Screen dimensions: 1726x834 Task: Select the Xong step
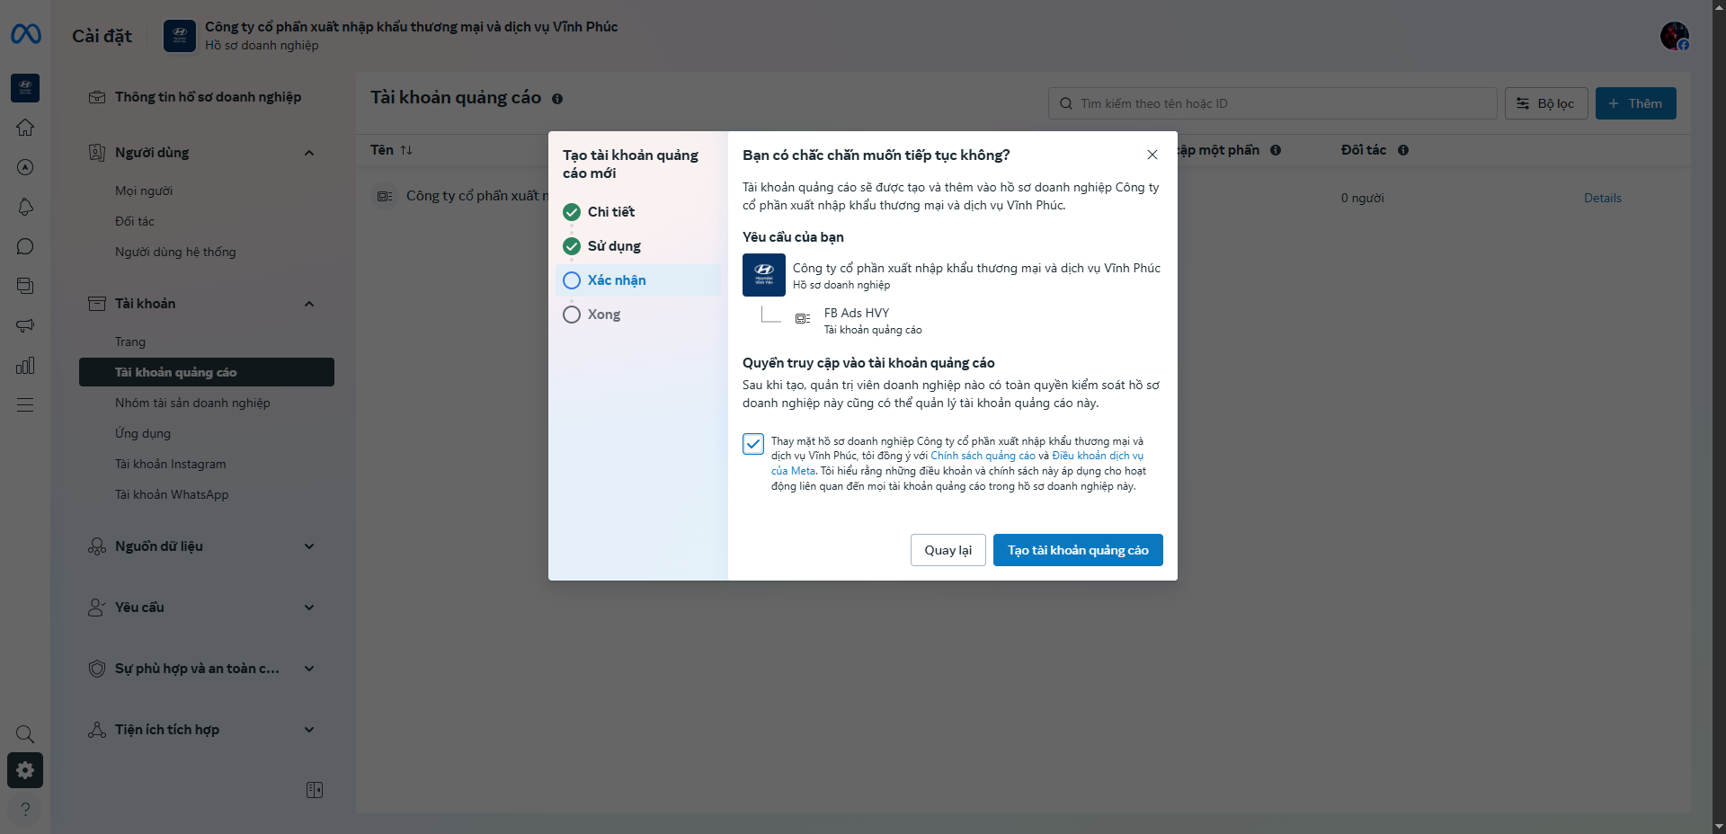603,315
